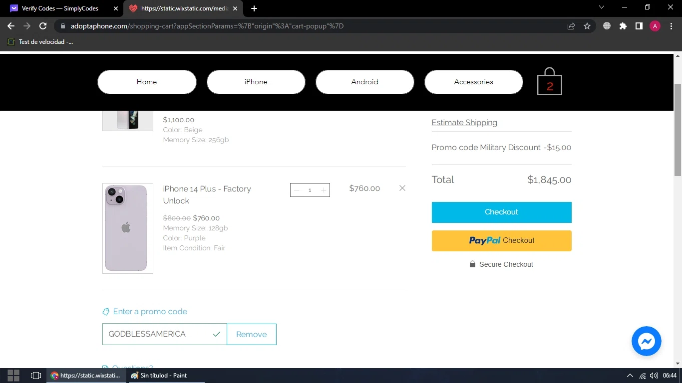Go back in browser history

[x=11, y=26]
